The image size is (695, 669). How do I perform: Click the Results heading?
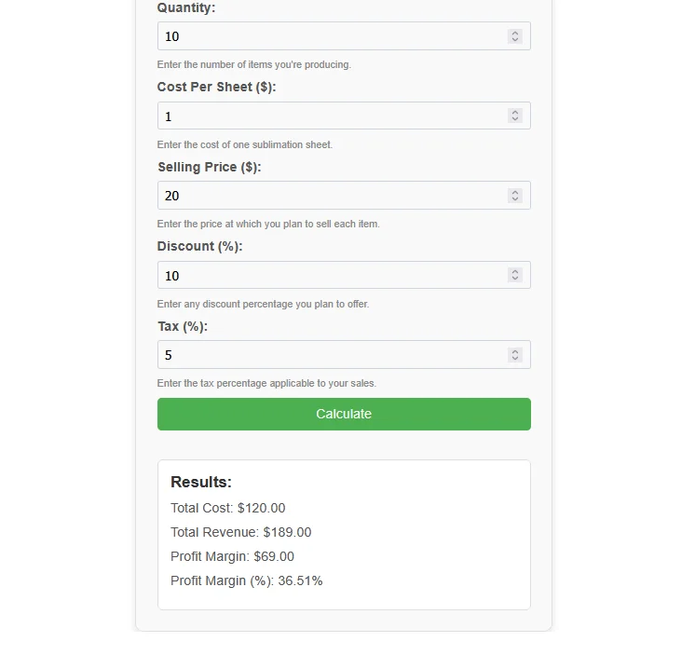(x=201, y=482)
